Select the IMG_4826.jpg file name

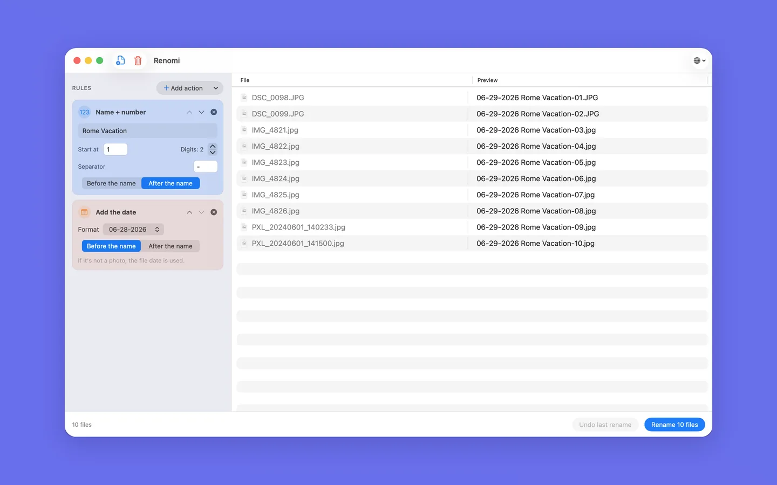(276, 211)
